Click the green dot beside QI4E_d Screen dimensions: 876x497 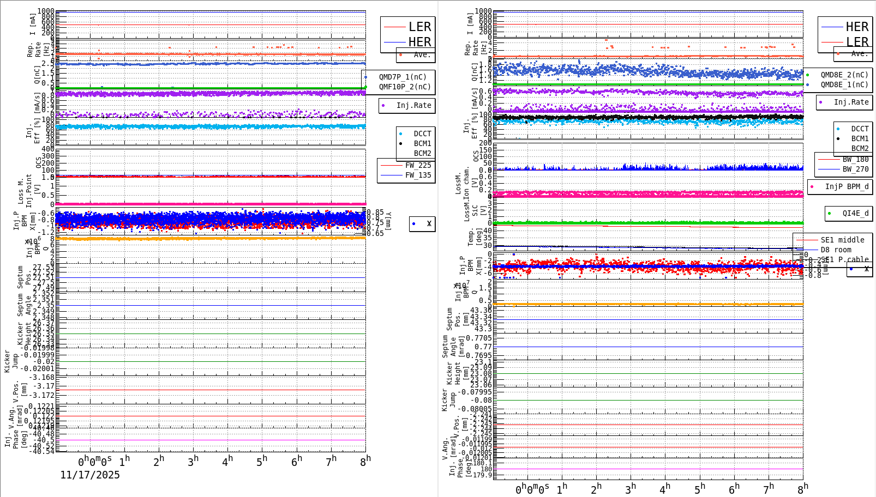(829, 214)
